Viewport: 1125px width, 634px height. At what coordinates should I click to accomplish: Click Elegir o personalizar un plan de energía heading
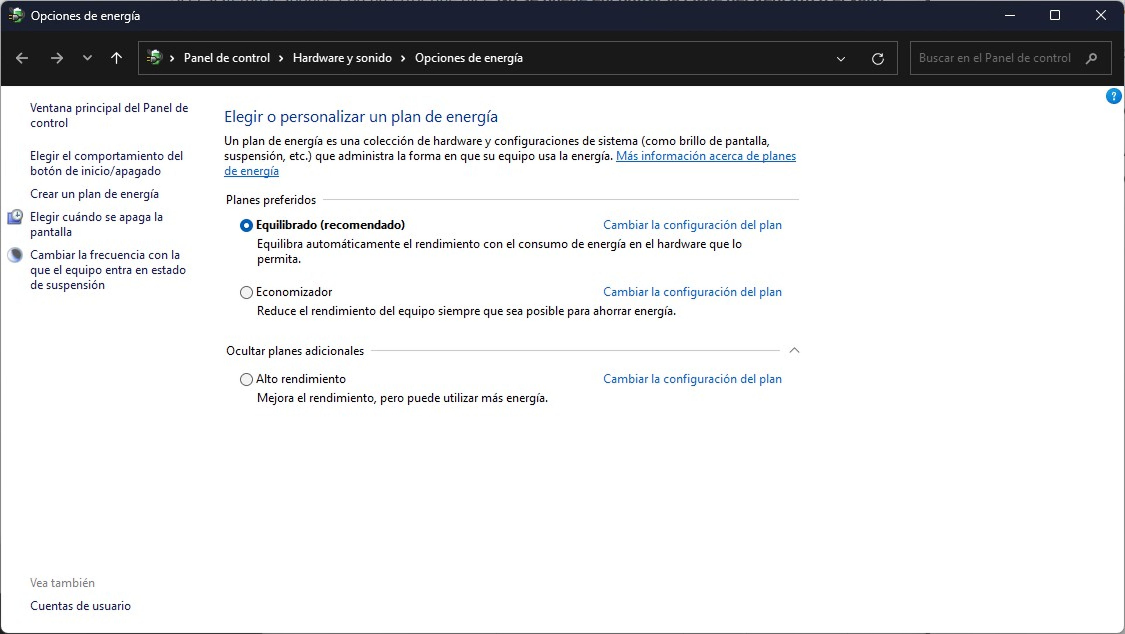point(361,117)
